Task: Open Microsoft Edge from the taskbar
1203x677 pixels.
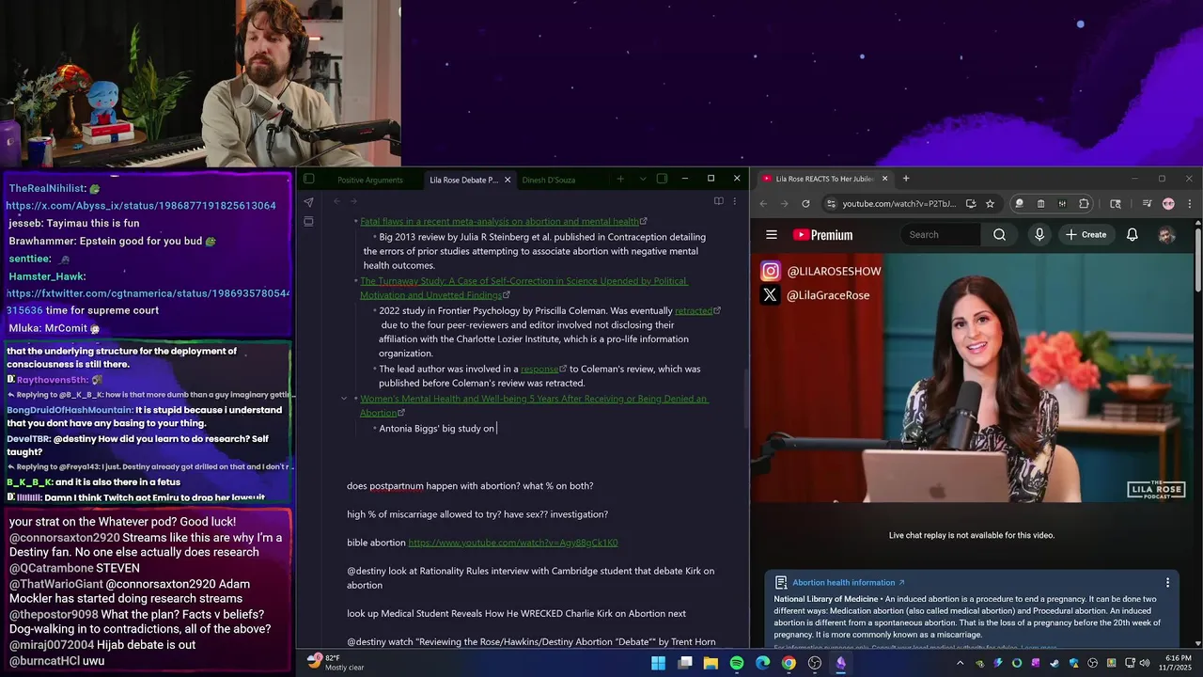Action: 763,663
